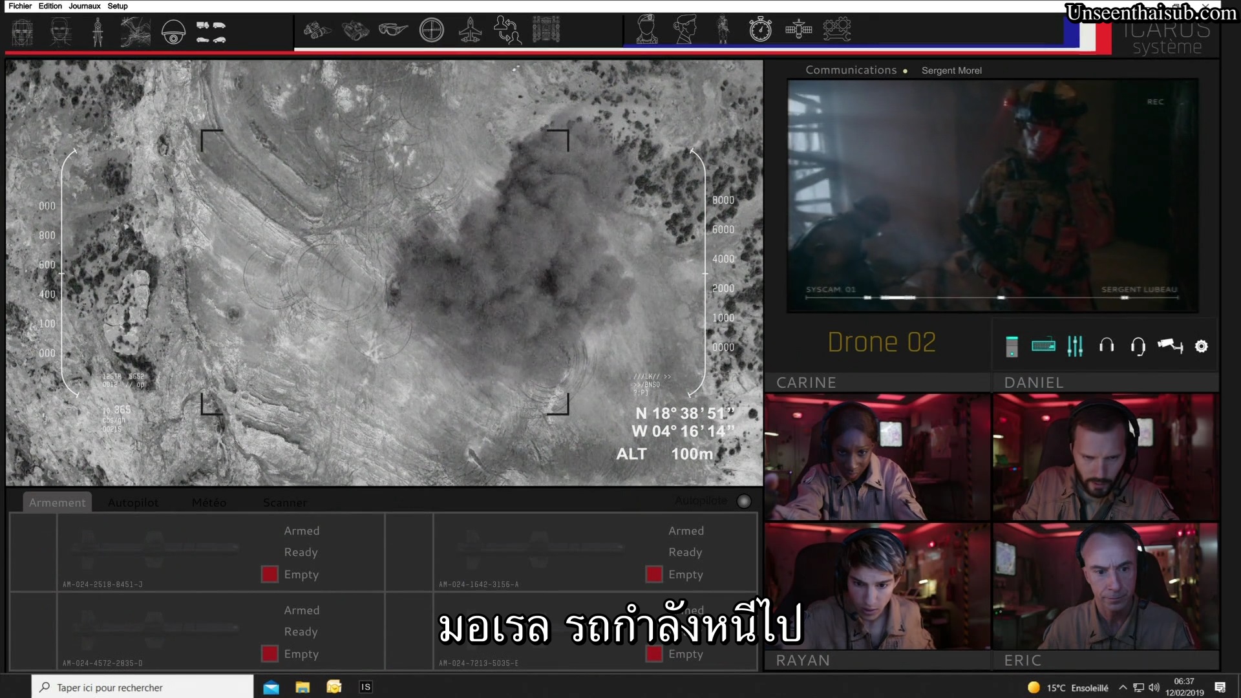Click the computer tower icon
The width and height of the screenshot is (1241, 698).
click(x=1012, y=346)
